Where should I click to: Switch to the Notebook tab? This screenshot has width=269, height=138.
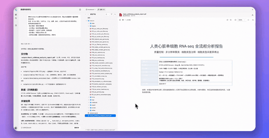click(x=91, y=10)
